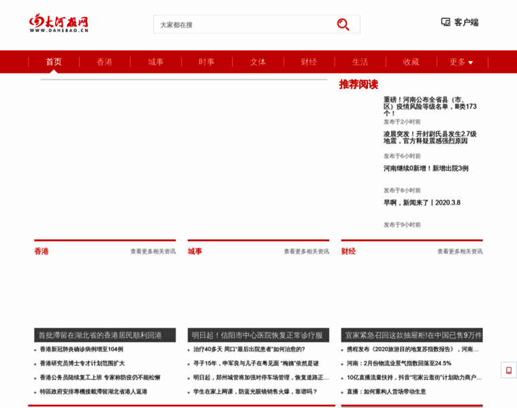
Task: Expand the 更多 dropdown menu
Action: point(462,62)
